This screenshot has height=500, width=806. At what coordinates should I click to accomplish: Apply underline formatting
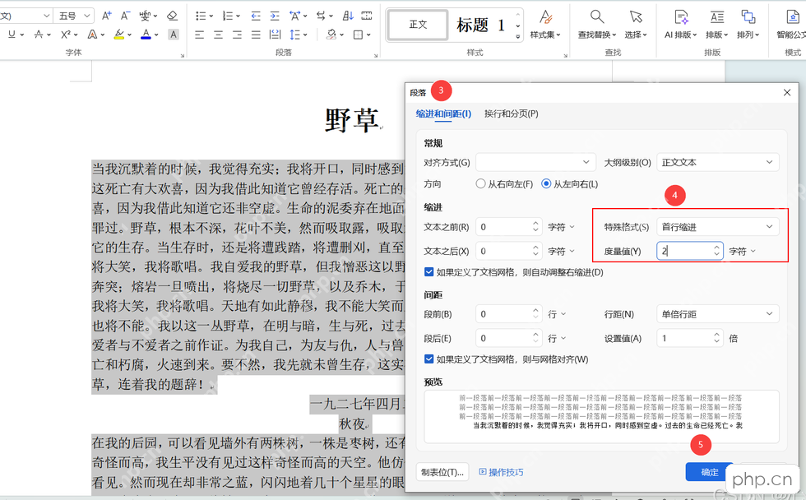(x=12, y=35)
